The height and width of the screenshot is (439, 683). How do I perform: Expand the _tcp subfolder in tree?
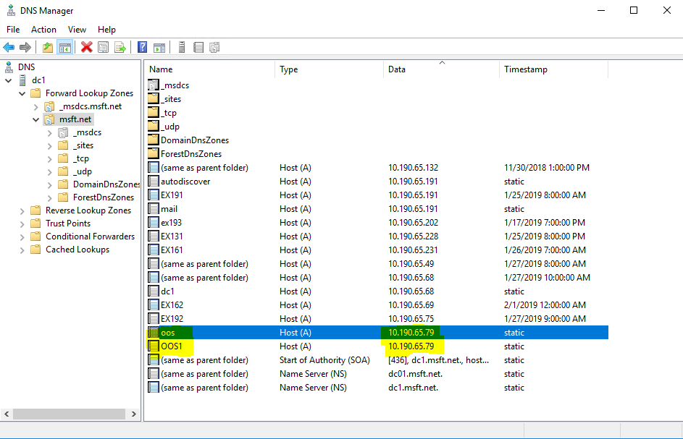(x=50, y=159)
